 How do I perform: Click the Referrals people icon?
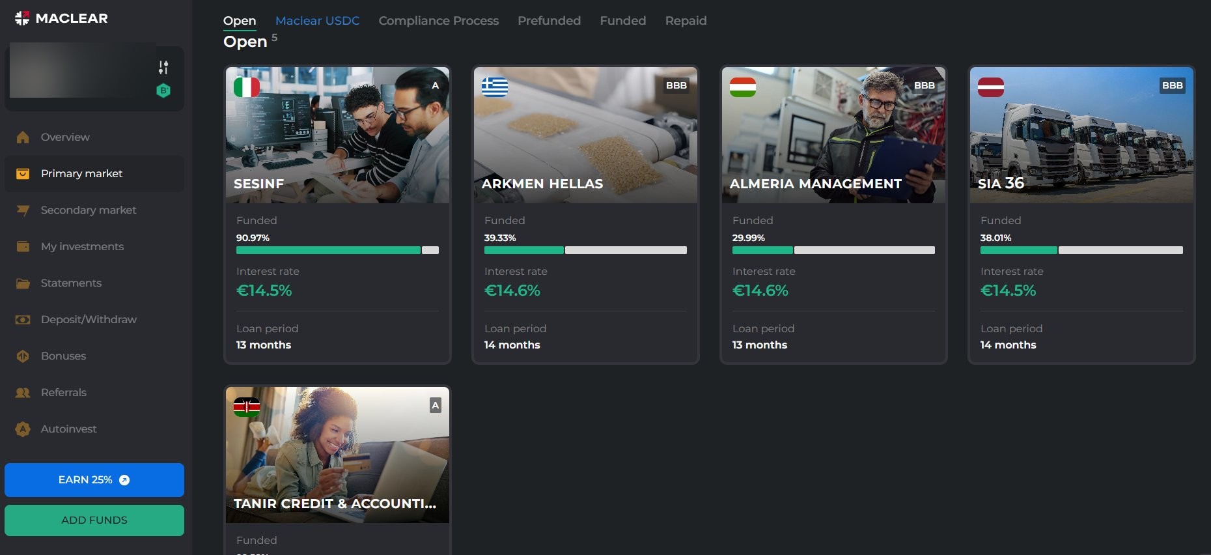tap(23, 392)
